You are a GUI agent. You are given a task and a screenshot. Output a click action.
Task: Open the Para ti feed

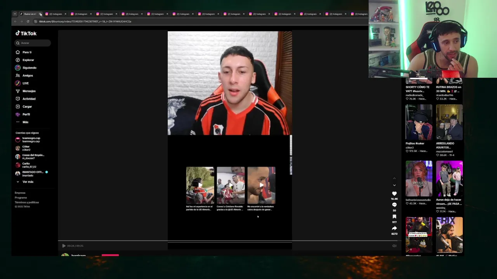pyautogui.click(x=27, y=52)
